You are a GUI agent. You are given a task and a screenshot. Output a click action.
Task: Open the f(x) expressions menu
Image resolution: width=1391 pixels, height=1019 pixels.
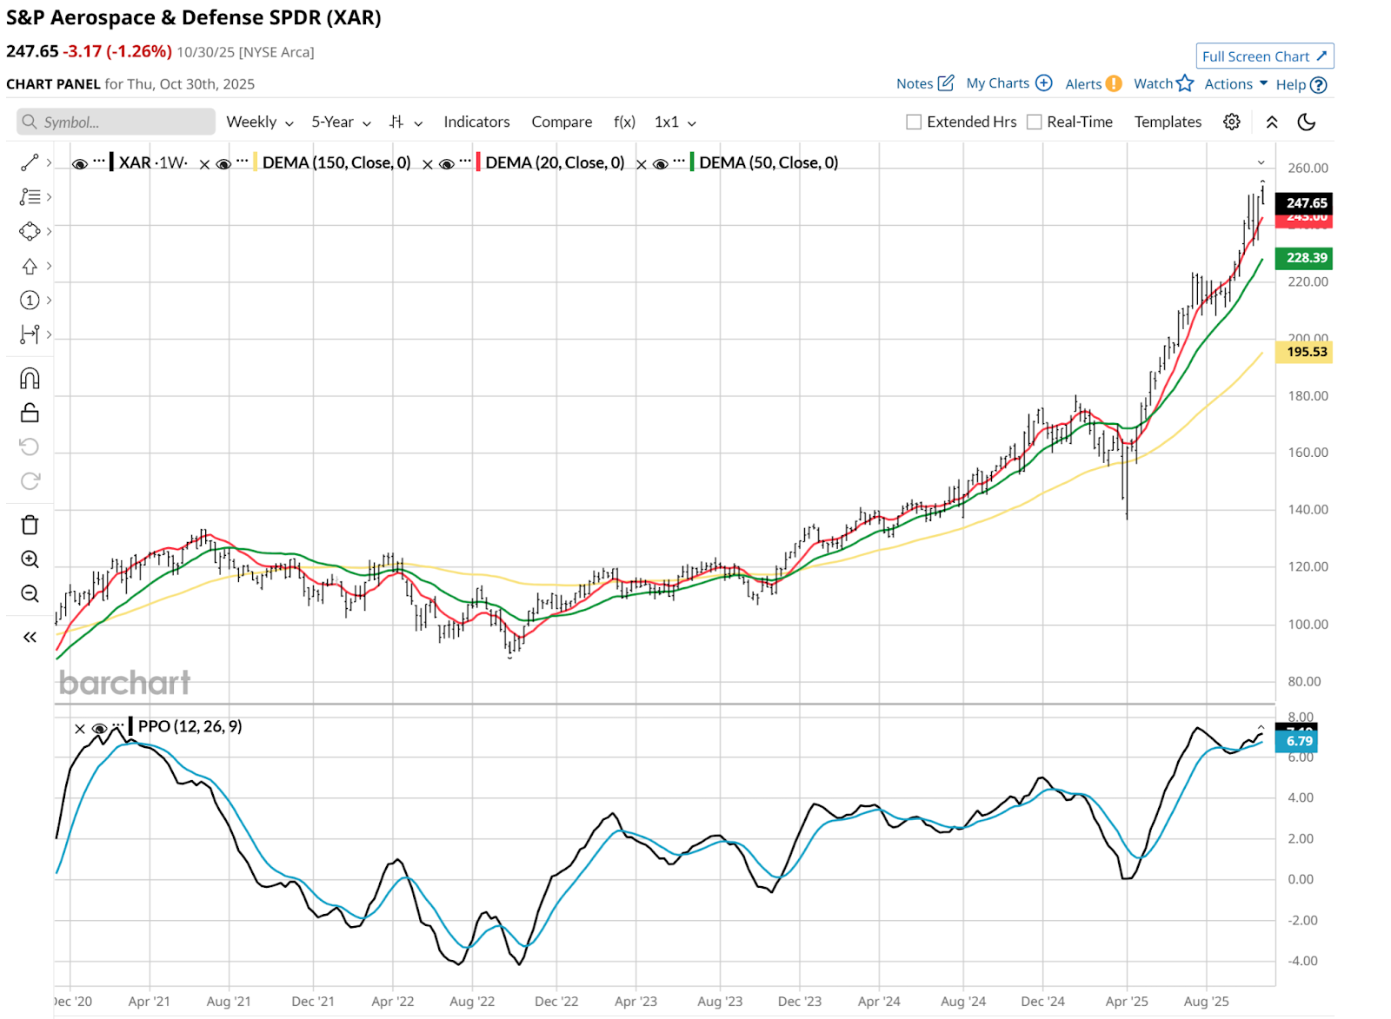(x=624, y=122)
